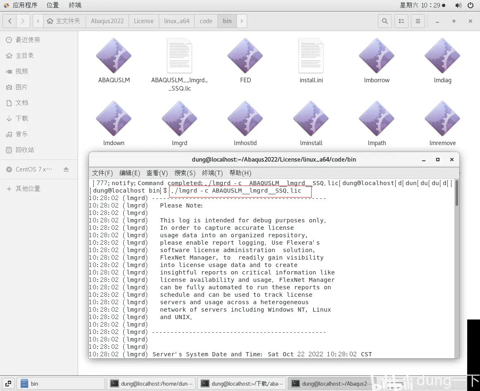Switch to dung@localhost:~/下载/aba terminal
Screen dimensions: 480x391
pos(242,383)
